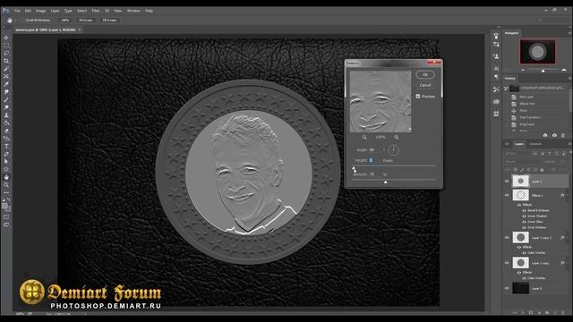573x322 pixels.
Task: Click the Amount slider handle
Action: [x=386, y=182]
